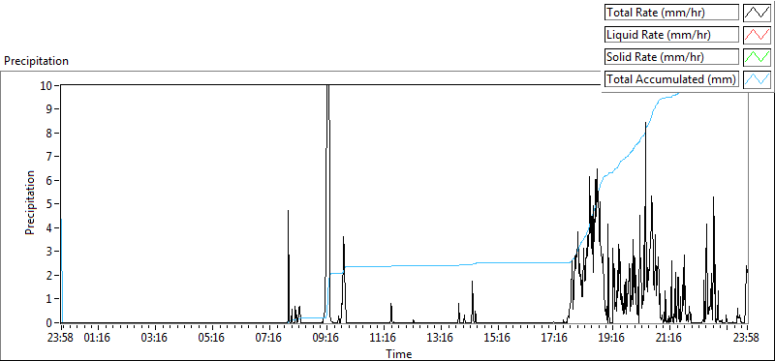Click the x-axis tick label 11:16
The width and height of the screenshot is (775, 361).
pos(384,339)
